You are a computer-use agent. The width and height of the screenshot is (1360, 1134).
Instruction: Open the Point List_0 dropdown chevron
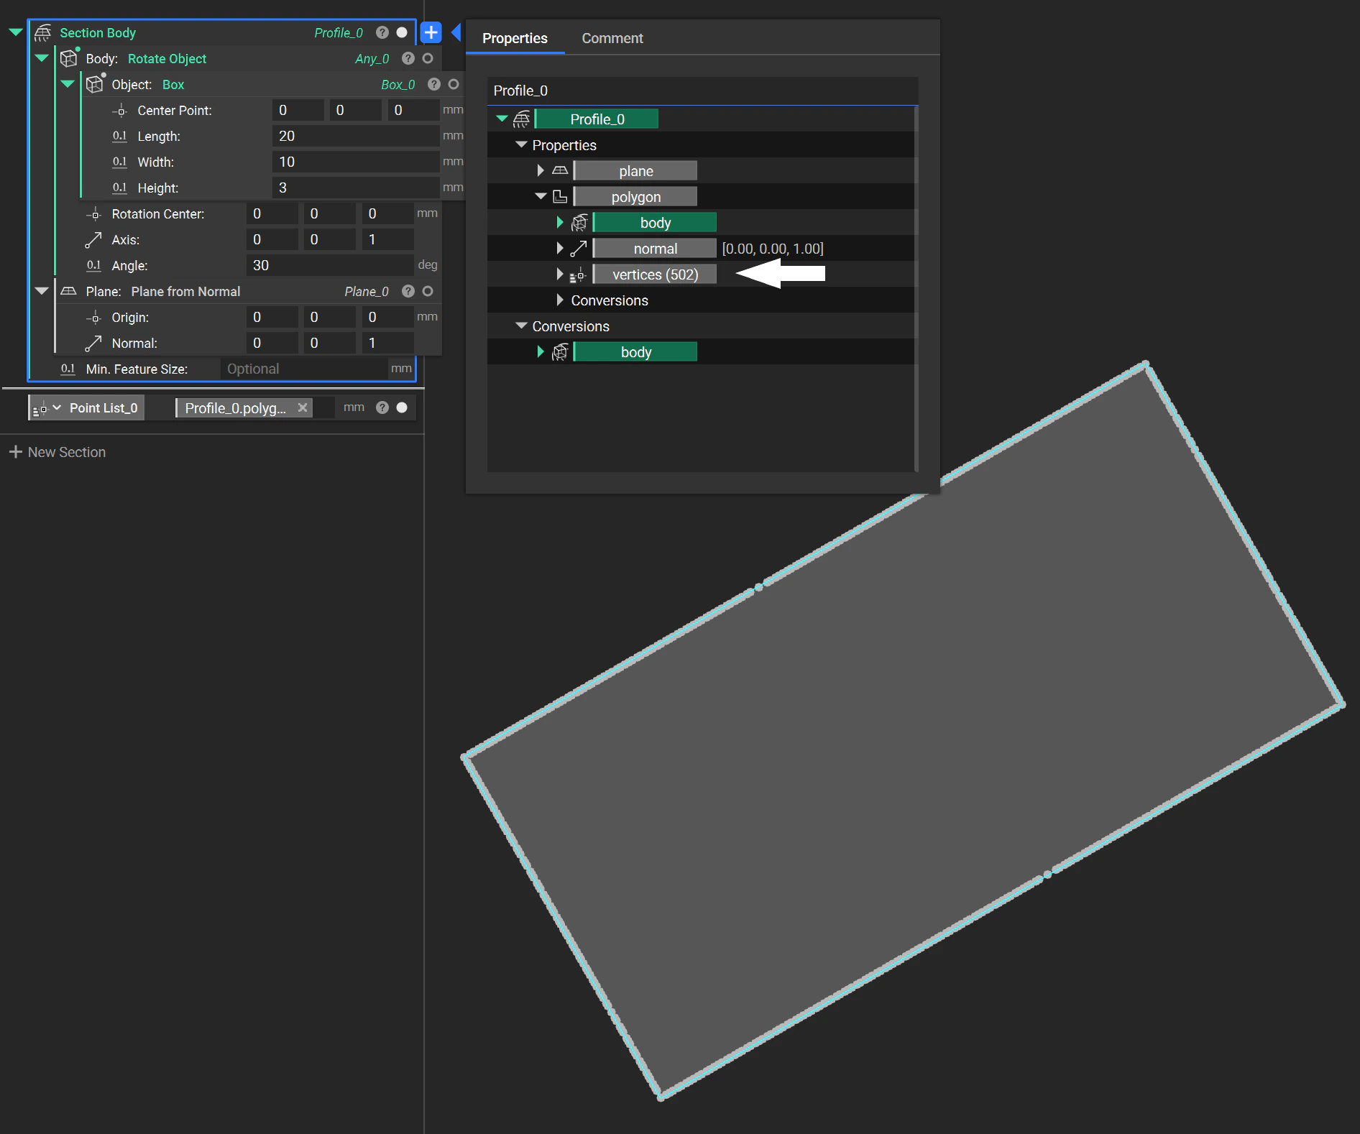pos(57,407)
